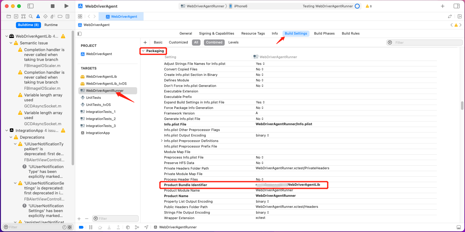Viewport: 465px width, 232px height.
Task: Remove target with the minus button
Action: [87, 219]
